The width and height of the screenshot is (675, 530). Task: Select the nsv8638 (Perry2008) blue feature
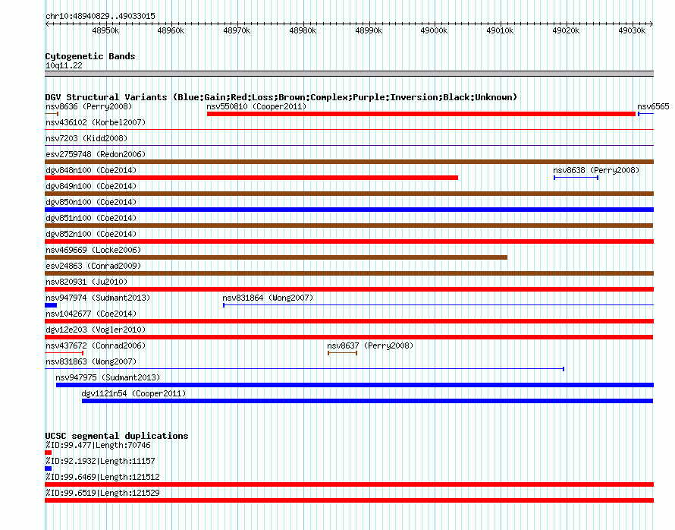(x=576, y=178)
